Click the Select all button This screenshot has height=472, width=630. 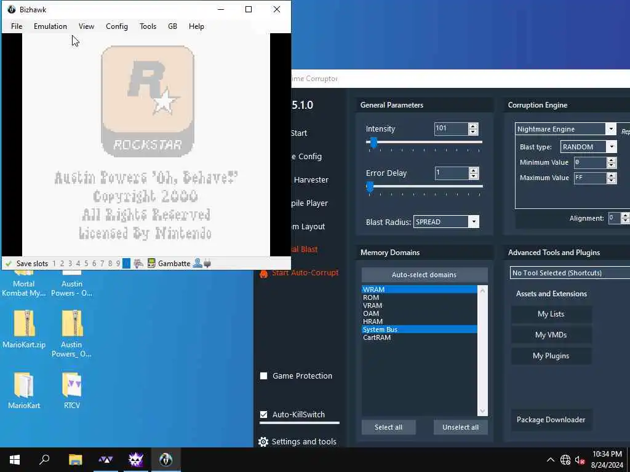tap(389, 428)
